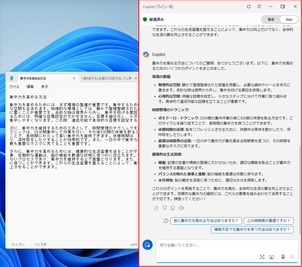The image size is (302, 267).
Task: Click the 環境の整備 heading in Copilot response
Action: coord(162,77)
